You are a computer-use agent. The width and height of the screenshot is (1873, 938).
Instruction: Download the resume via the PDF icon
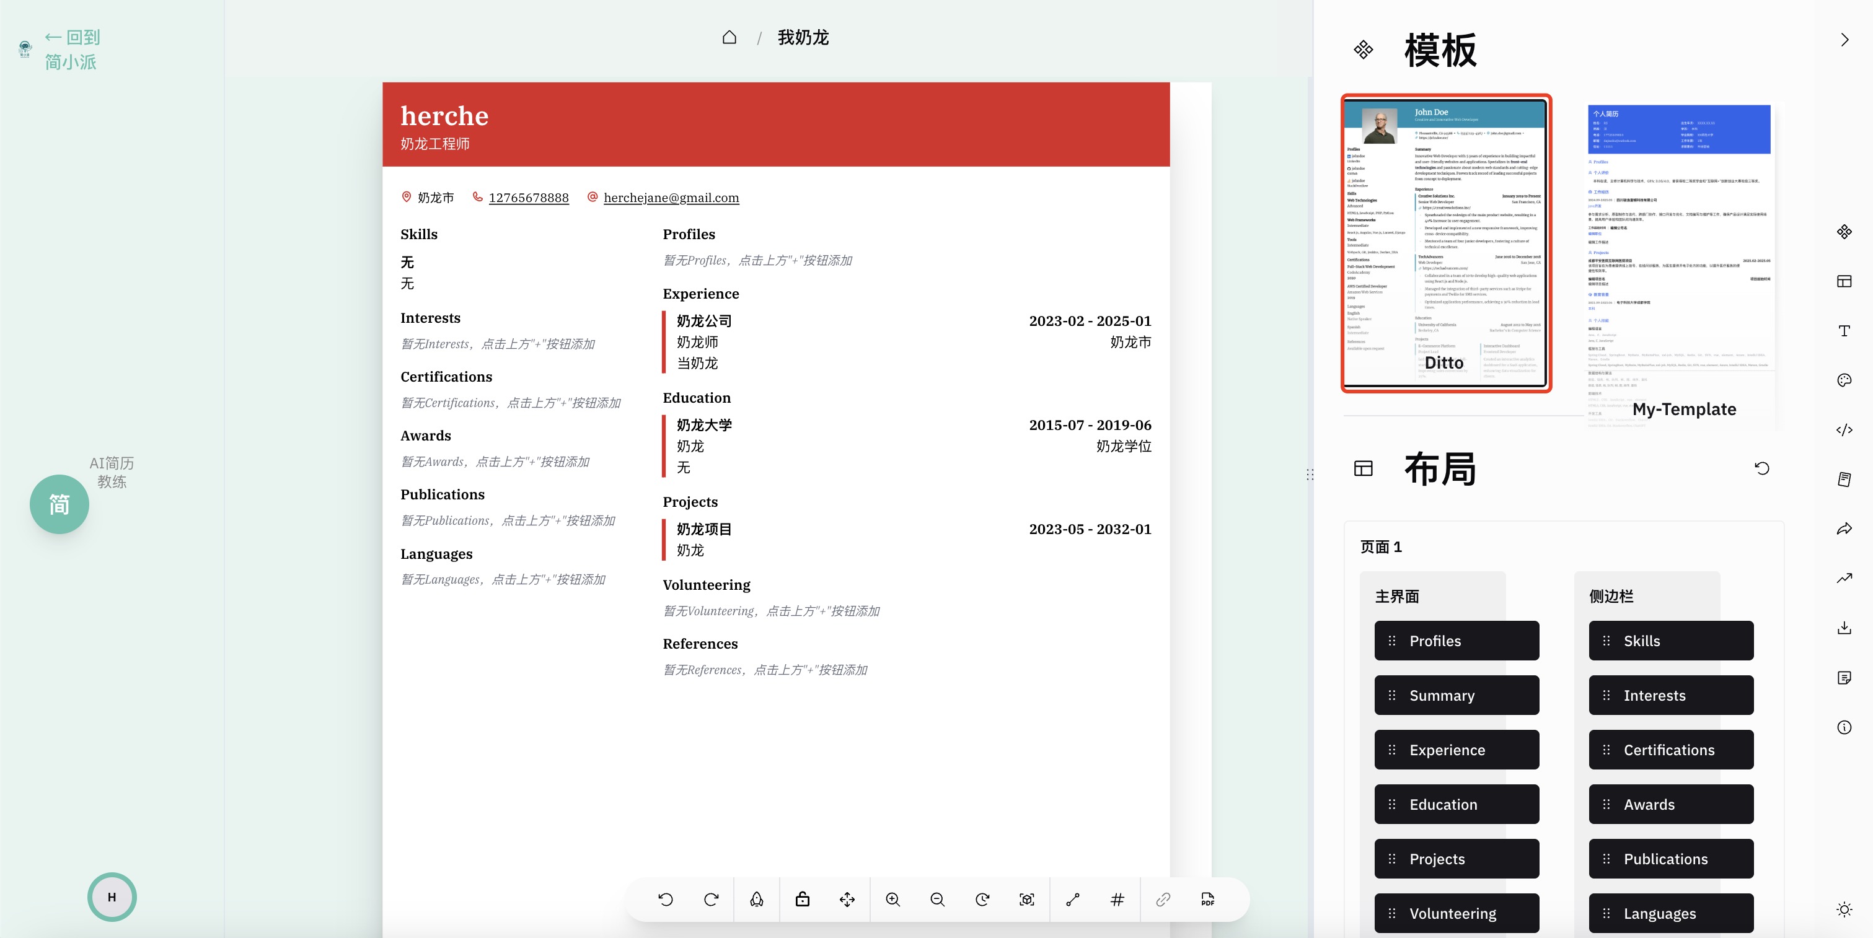click(x=1208, y=900)
